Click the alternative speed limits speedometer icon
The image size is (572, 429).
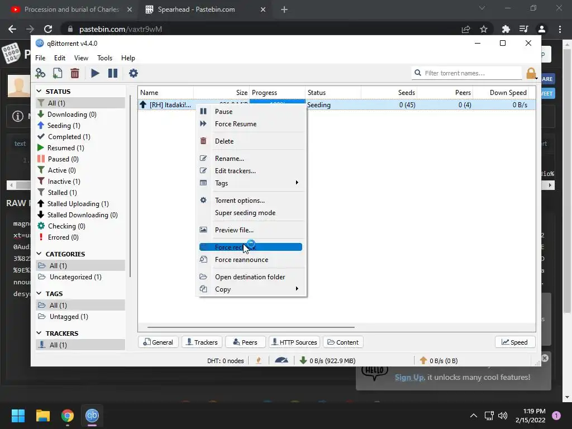tap(282, 360)
